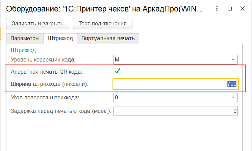Focus the barcode width field with 700
The width and height of the screenshot is (252, 151).
click(x=175, y=84)
